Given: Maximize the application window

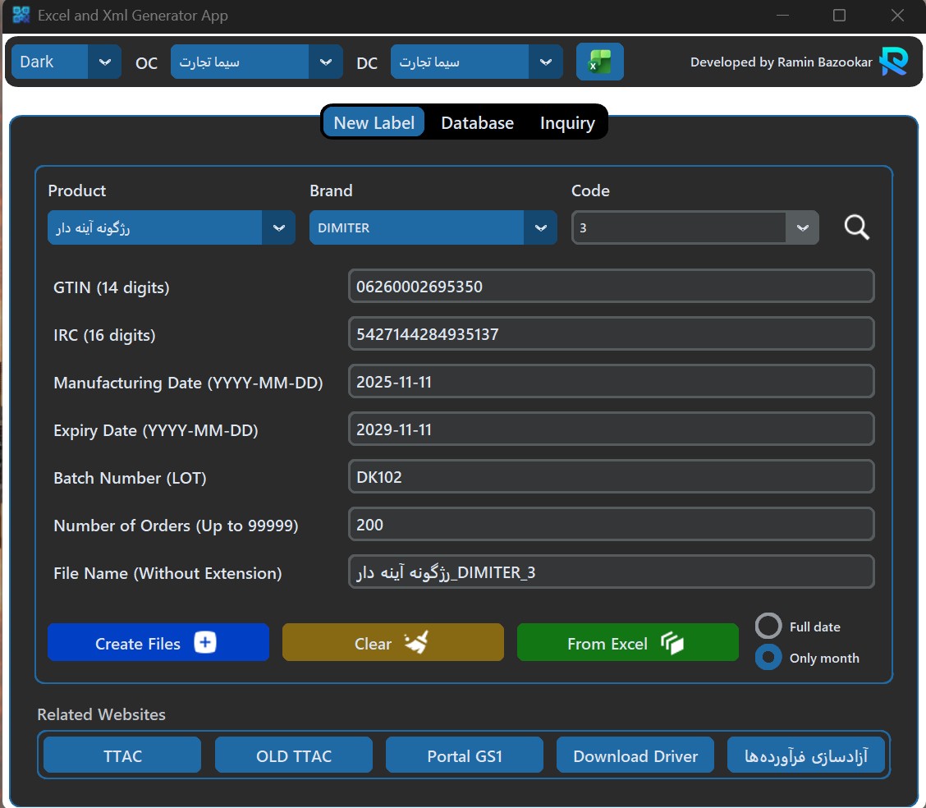Looking at the screenshot, I should [x=839, y=16].
